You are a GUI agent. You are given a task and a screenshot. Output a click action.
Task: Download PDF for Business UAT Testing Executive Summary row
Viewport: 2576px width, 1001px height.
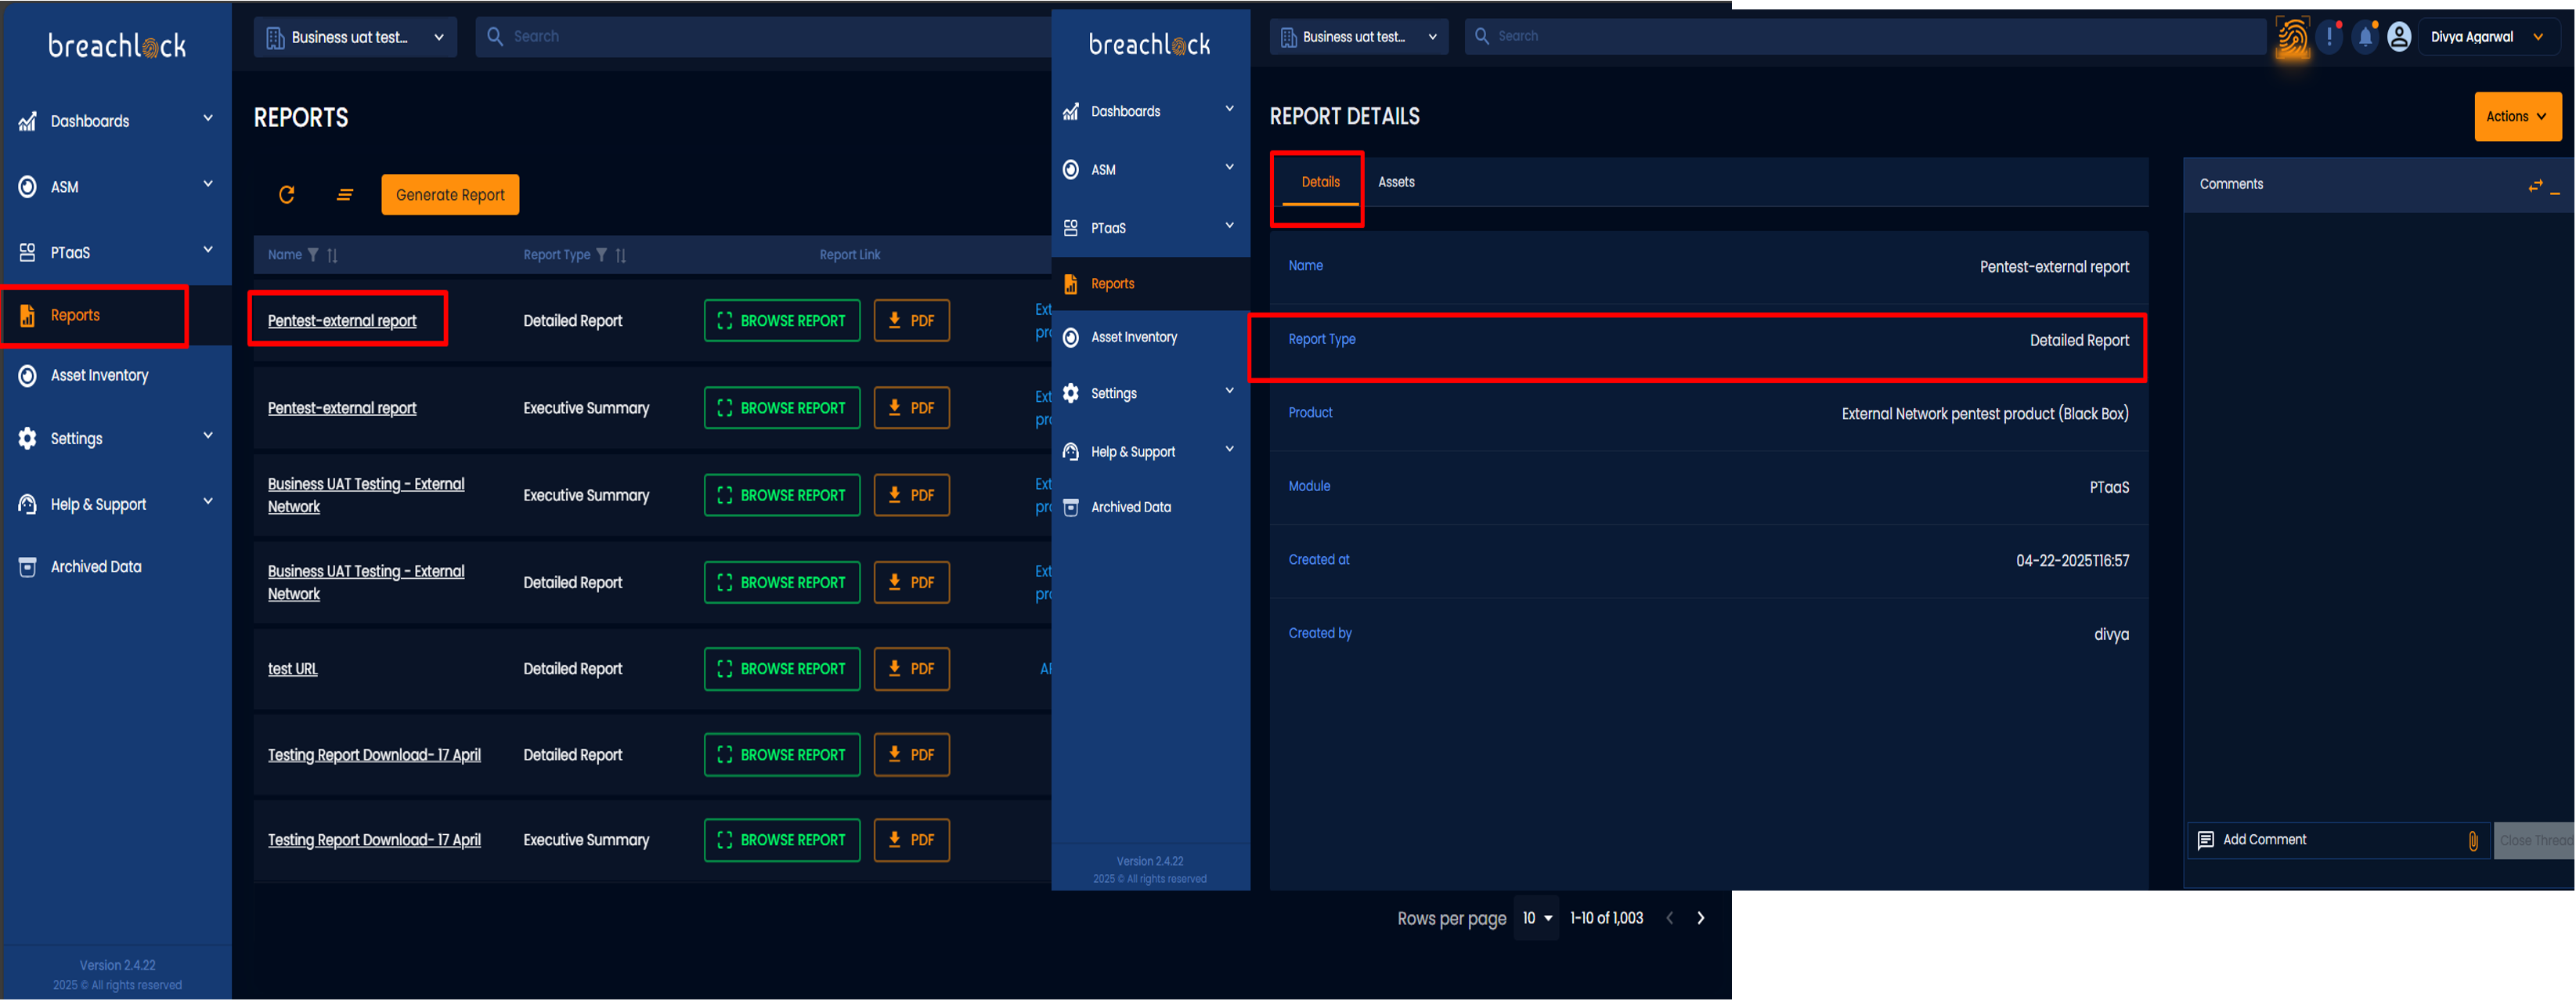coord(911,496)
